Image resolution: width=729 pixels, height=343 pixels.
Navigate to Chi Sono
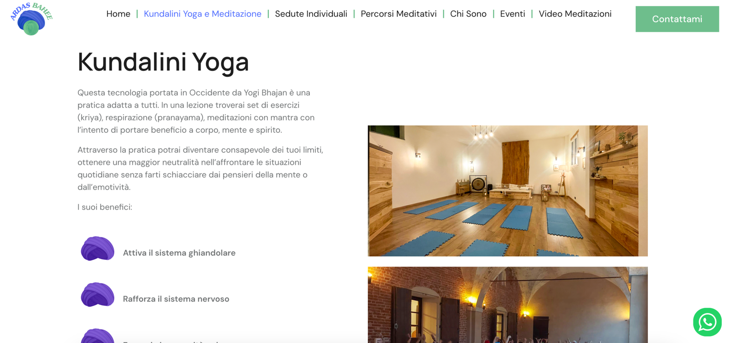click(468, 14)
